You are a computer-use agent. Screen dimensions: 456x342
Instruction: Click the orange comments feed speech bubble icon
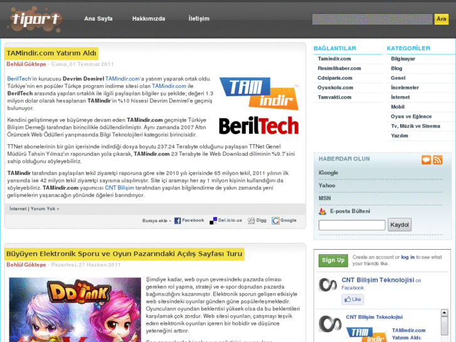click(426, 160)
